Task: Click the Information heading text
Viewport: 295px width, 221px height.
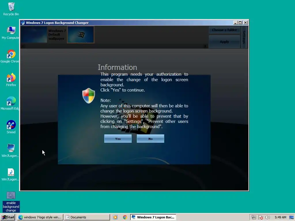Action: [118, 67]
